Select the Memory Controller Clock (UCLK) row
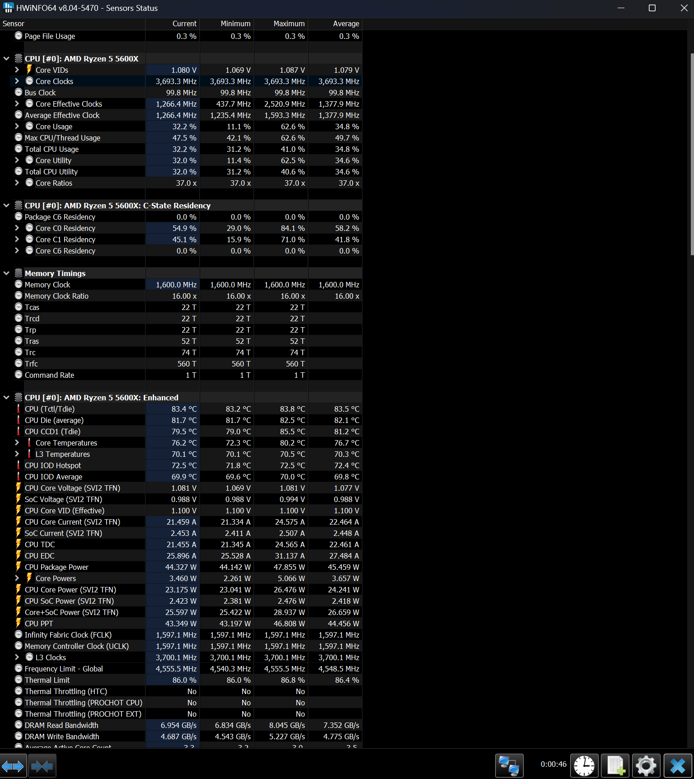This screenshot has width=694, height=779. click(x=181, y=646)
